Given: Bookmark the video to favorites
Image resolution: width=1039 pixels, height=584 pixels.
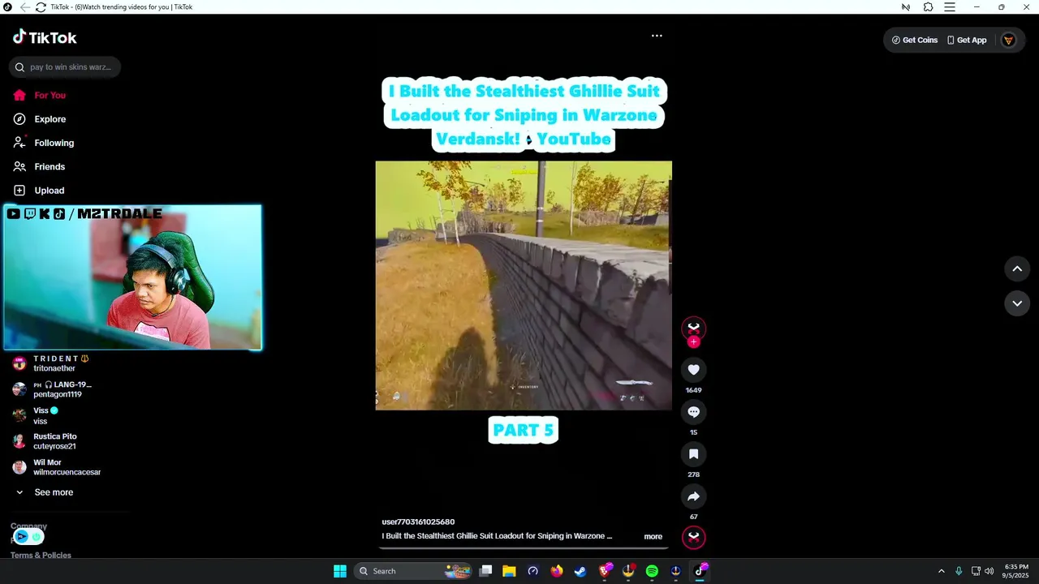Looking at the screenshot, I should (693, 454).
